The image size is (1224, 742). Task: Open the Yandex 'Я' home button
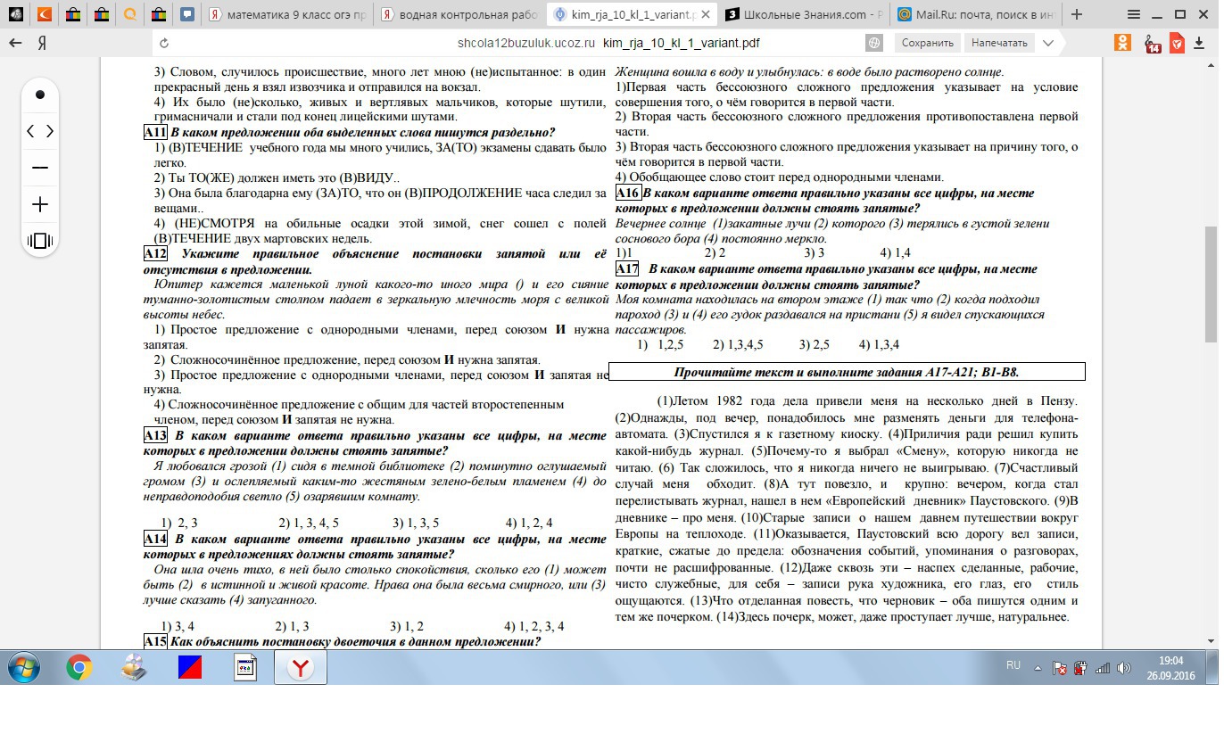tap(42, 42)
